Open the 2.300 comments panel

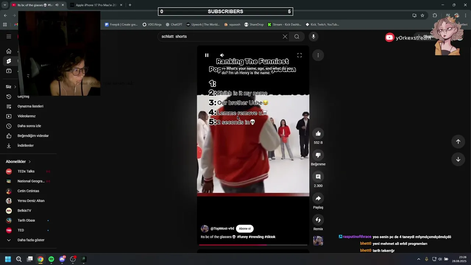(x=318, y=177)
